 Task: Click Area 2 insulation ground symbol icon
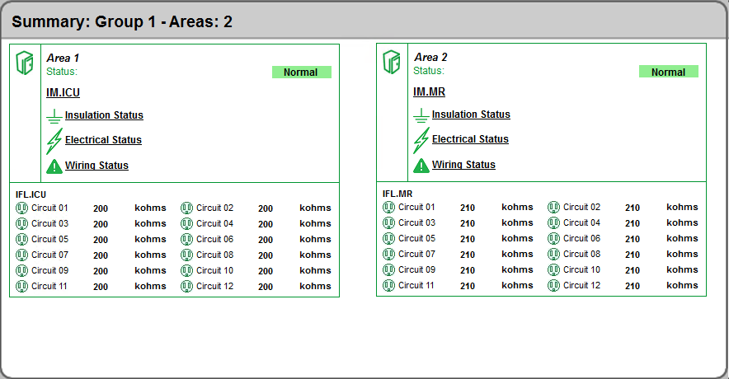coord(421,115)
